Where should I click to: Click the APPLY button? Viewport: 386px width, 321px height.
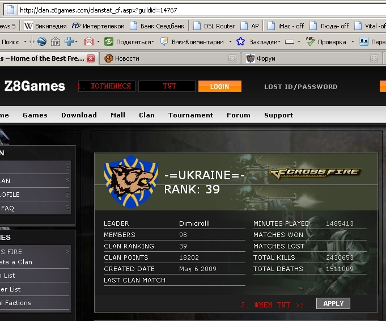[x=333, y=303]
